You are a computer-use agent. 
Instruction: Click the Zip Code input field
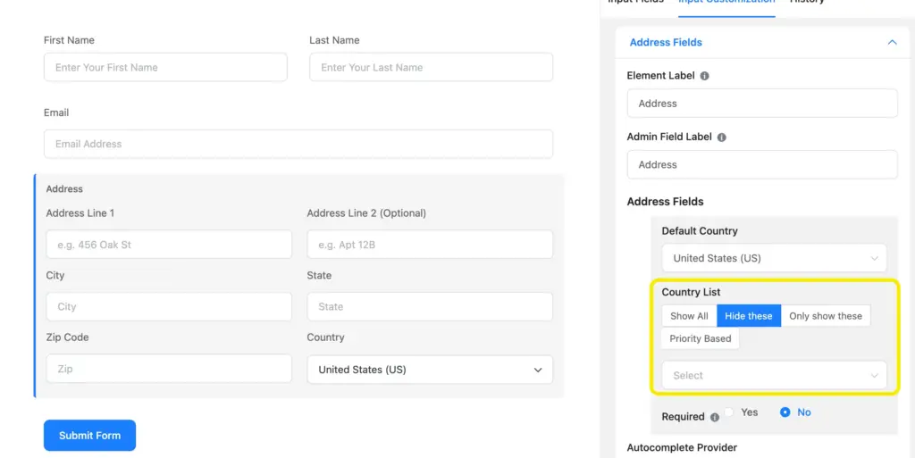[169, 369]
